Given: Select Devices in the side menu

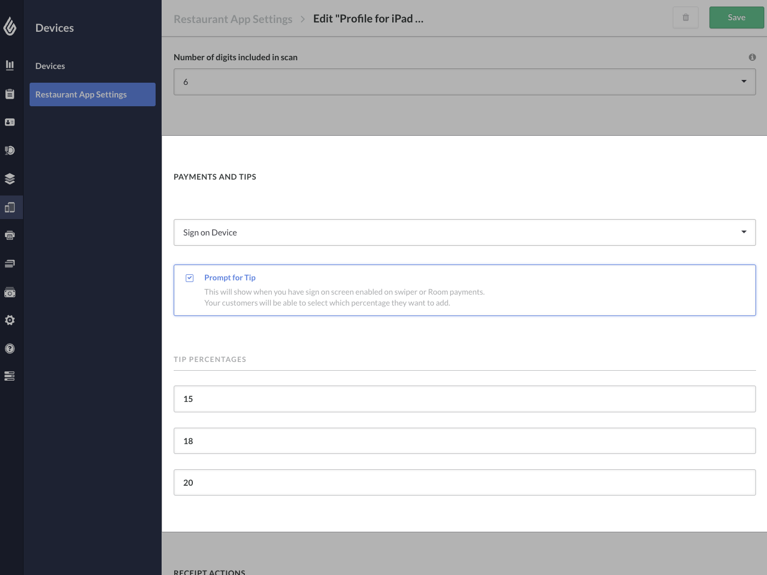Looking at the screenshot, I should (x=50, y=66).
